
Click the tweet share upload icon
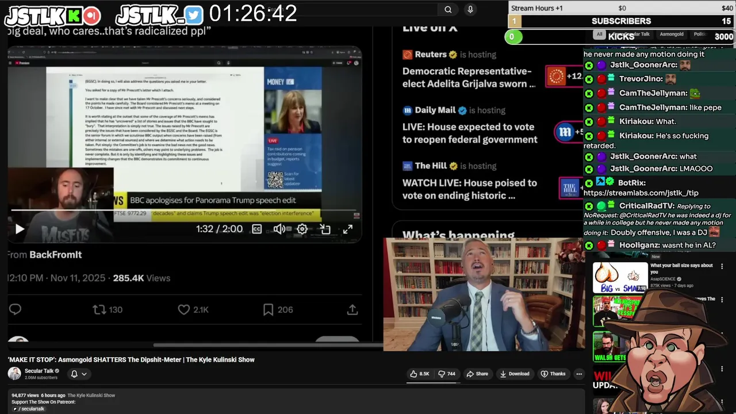pos(352,309)
